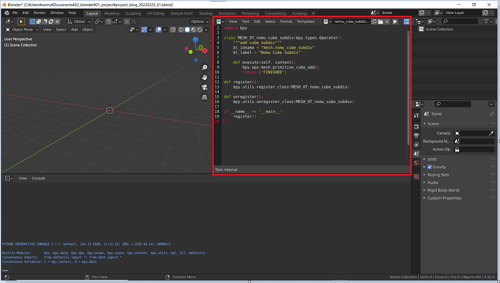This screenshot has width=500, height=283.
Task: Switch orthographic/perspective grid icon
Action: click(x=204, y=97)
